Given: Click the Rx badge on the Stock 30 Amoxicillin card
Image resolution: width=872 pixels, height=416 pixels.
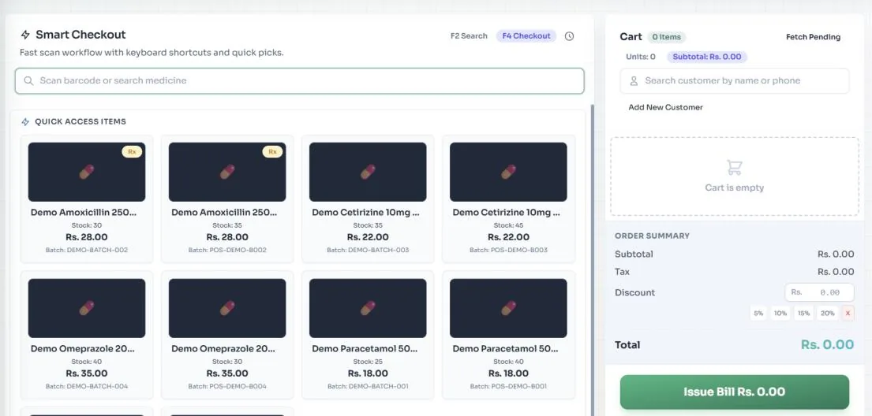Looking at the screenshot, I should (x=132, y=151).
